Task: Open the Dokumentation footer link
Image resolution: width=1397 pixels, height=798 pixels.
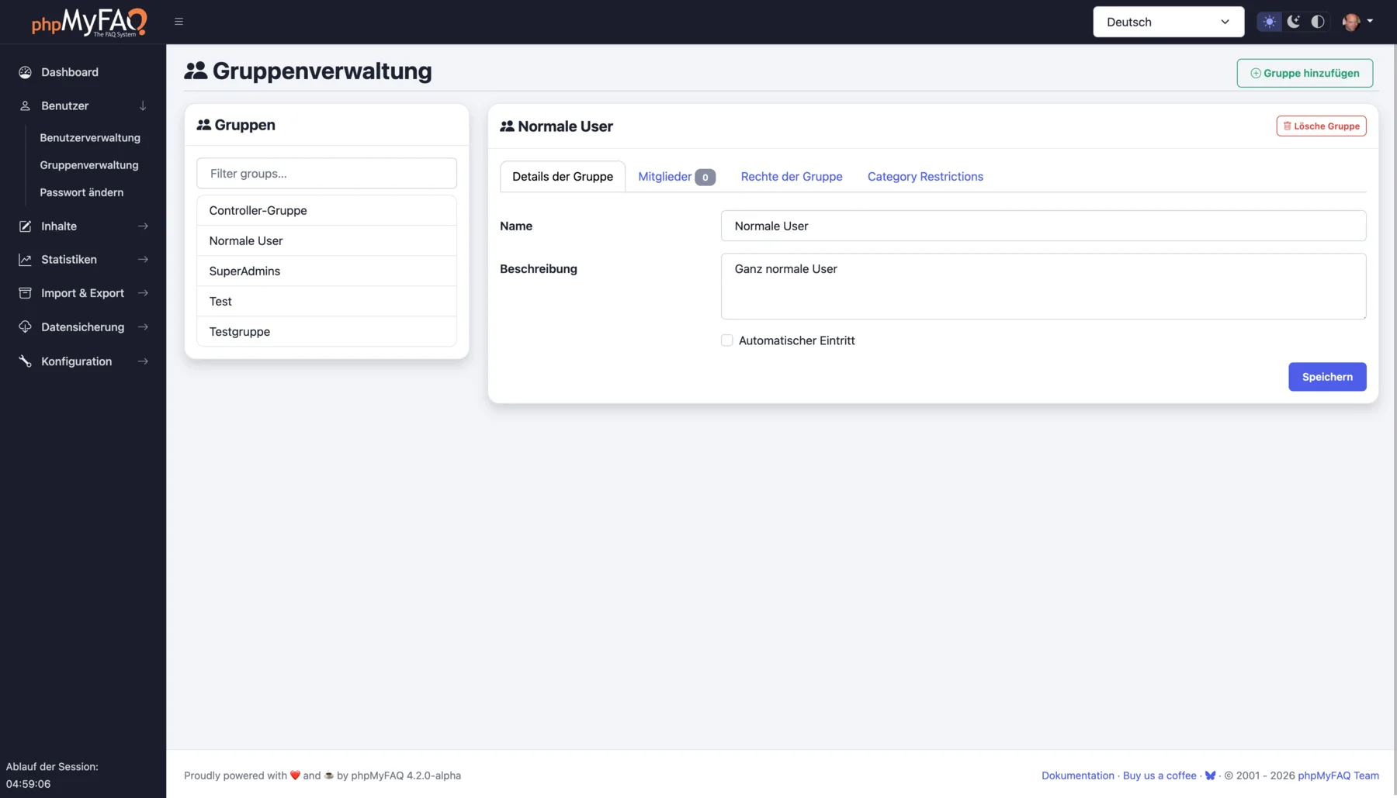Action: tap(1077, 776)
